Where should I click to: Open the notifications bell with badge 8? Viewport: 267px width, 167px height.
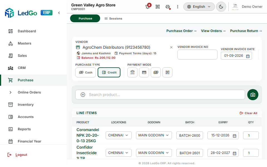coord(148,6)
